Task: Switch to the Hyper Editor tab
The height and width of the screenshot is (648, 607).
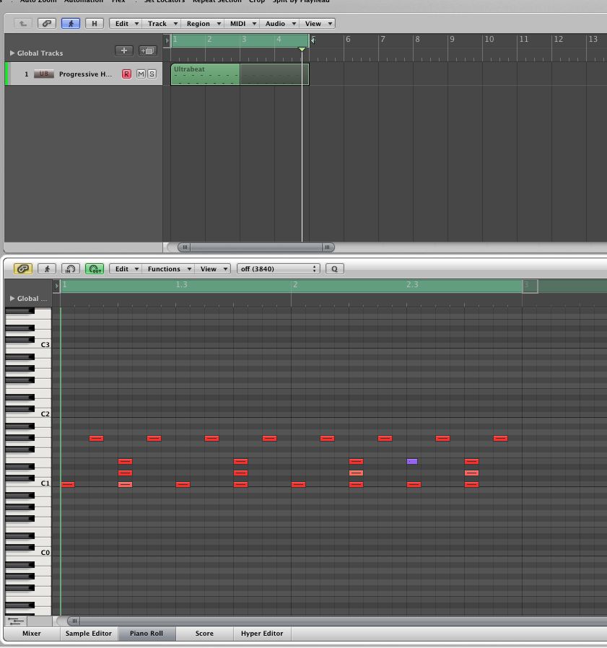Action: (x=262, y=634)
